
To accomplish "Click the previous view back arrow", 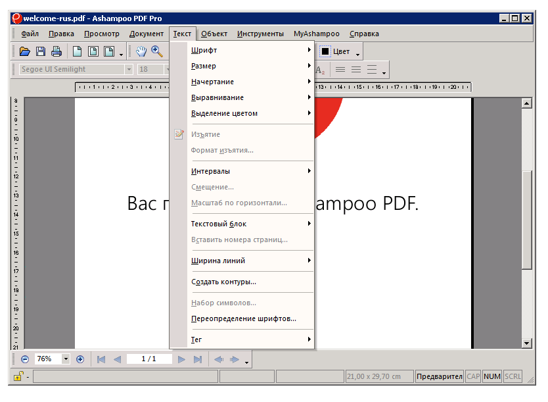I will [x=219, y=359].
